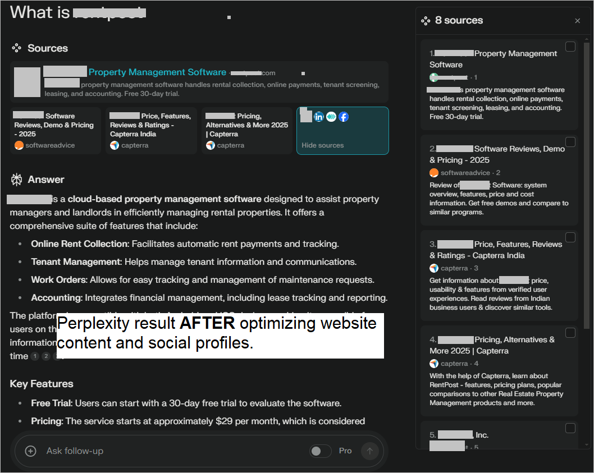This screenshot has width=594, height=473.
Task: Click the teal arrows icon in the sources card
Action: click(331, 117)
